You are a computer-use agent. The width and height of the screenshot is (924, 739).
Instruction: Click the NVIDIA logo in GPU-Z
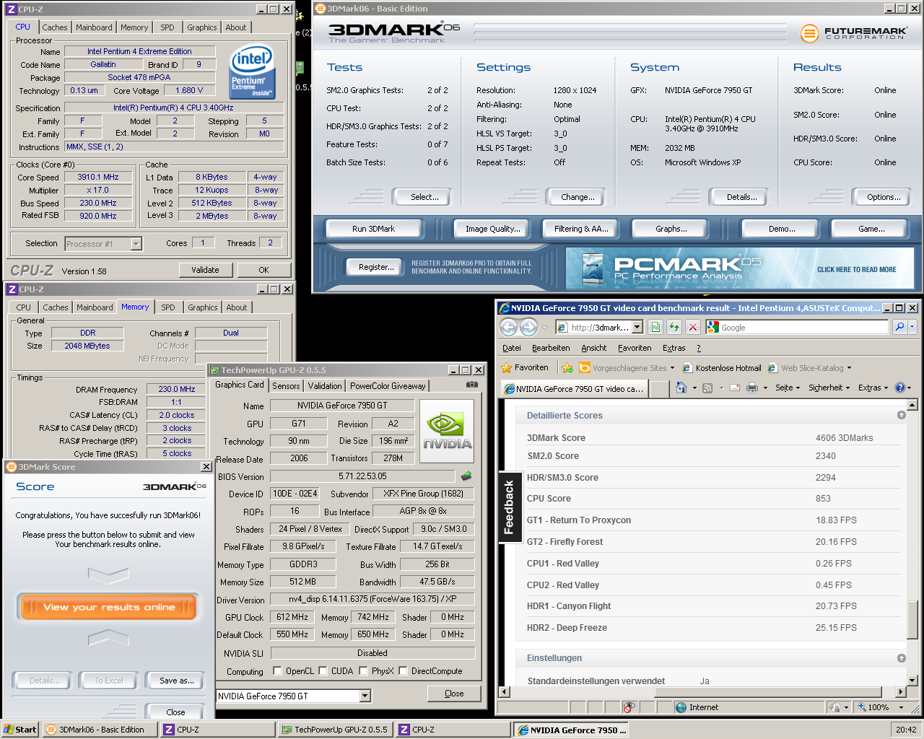click(448, 433)
